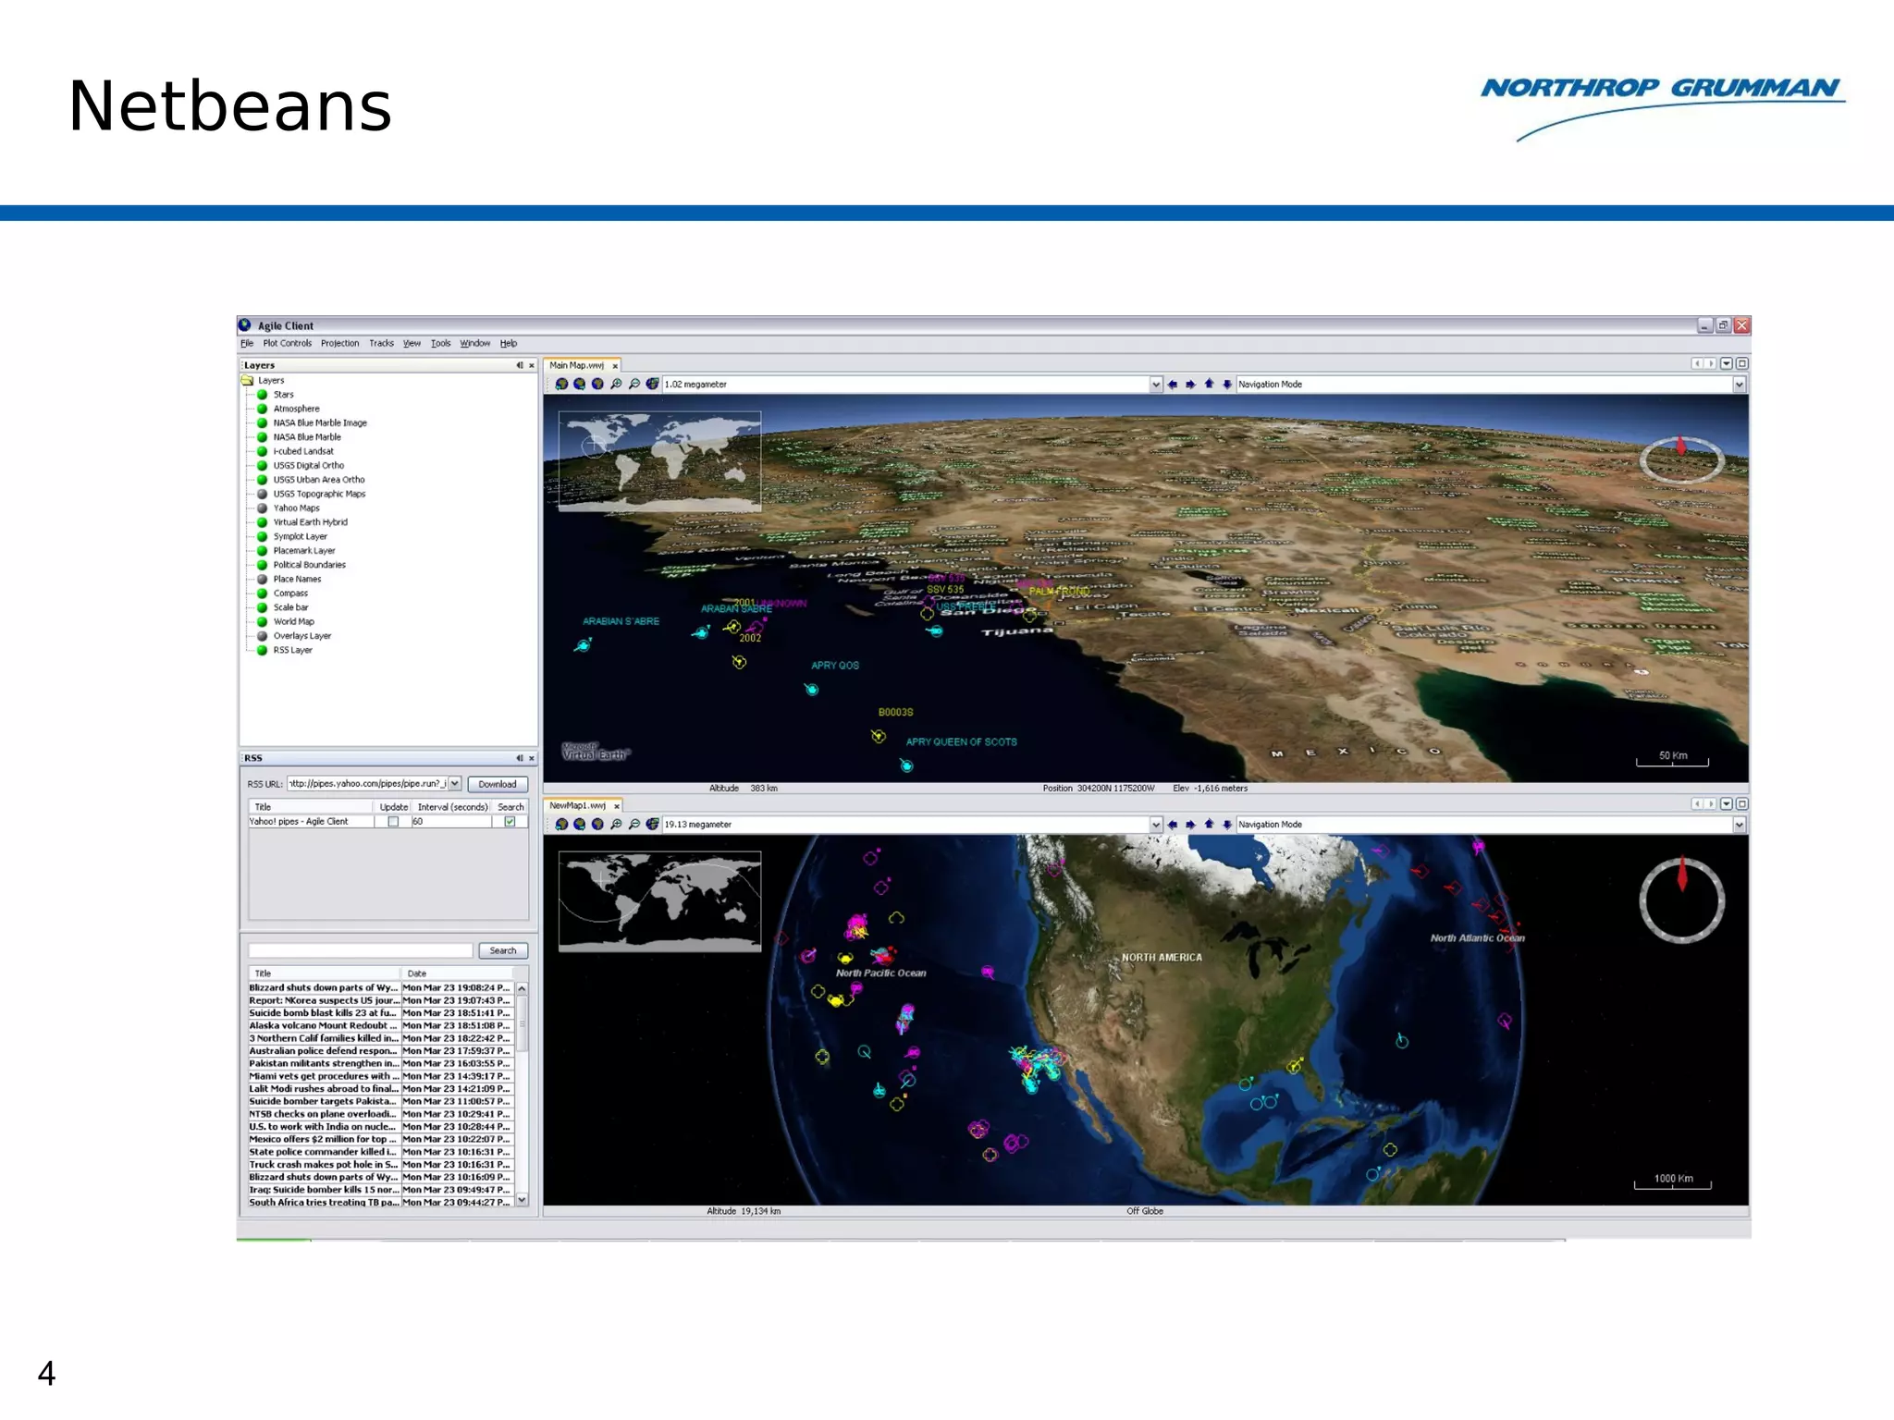The height and width of the screenshot is (1420, 1894).
Task: Switch to the NewMap1.wwj tab
Action: click(x=577, y=805)
